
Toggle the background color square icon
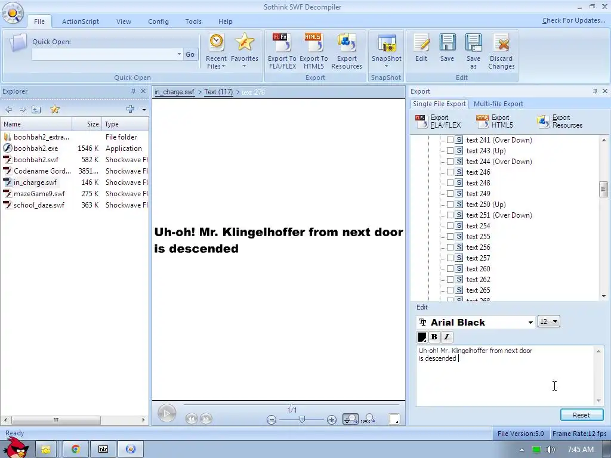[x=394, y=419]
